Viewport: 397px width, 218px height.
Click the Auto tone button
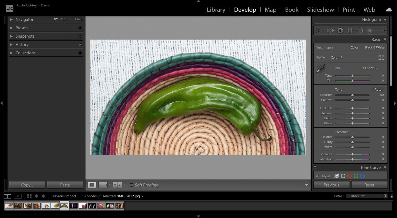(x=378, y=89)
